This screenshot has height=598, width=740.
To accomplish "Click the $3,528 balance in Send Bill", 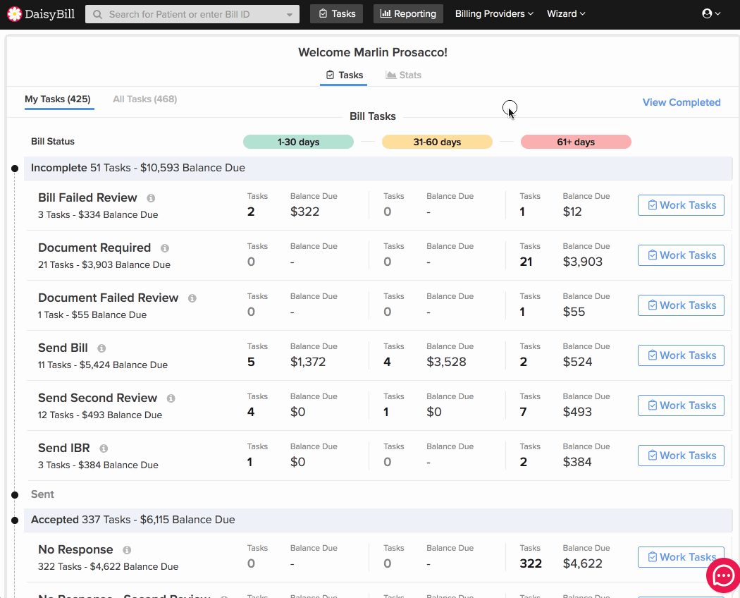I will [x=446, y=362].
